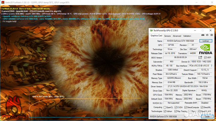Toggle the Vulkan checkbox
The width and height of the screenshot is (216, 121).
[164, 111]
